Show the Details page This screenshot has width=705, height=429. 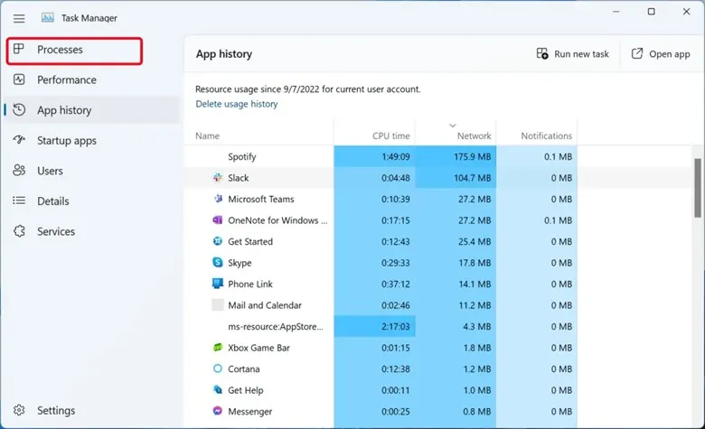coord(91,201)
